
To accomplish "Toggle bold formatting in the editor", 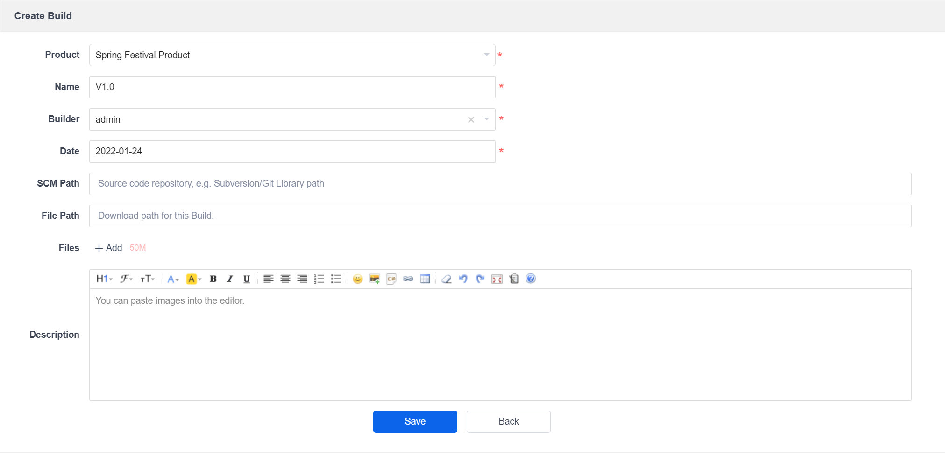I will pyautogui.click(x=213, y=279).
